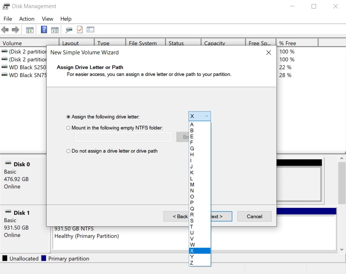Click the Volume column header
Image resolution: width=346 pixels, height=274 pixels.
tap(30, 43)
